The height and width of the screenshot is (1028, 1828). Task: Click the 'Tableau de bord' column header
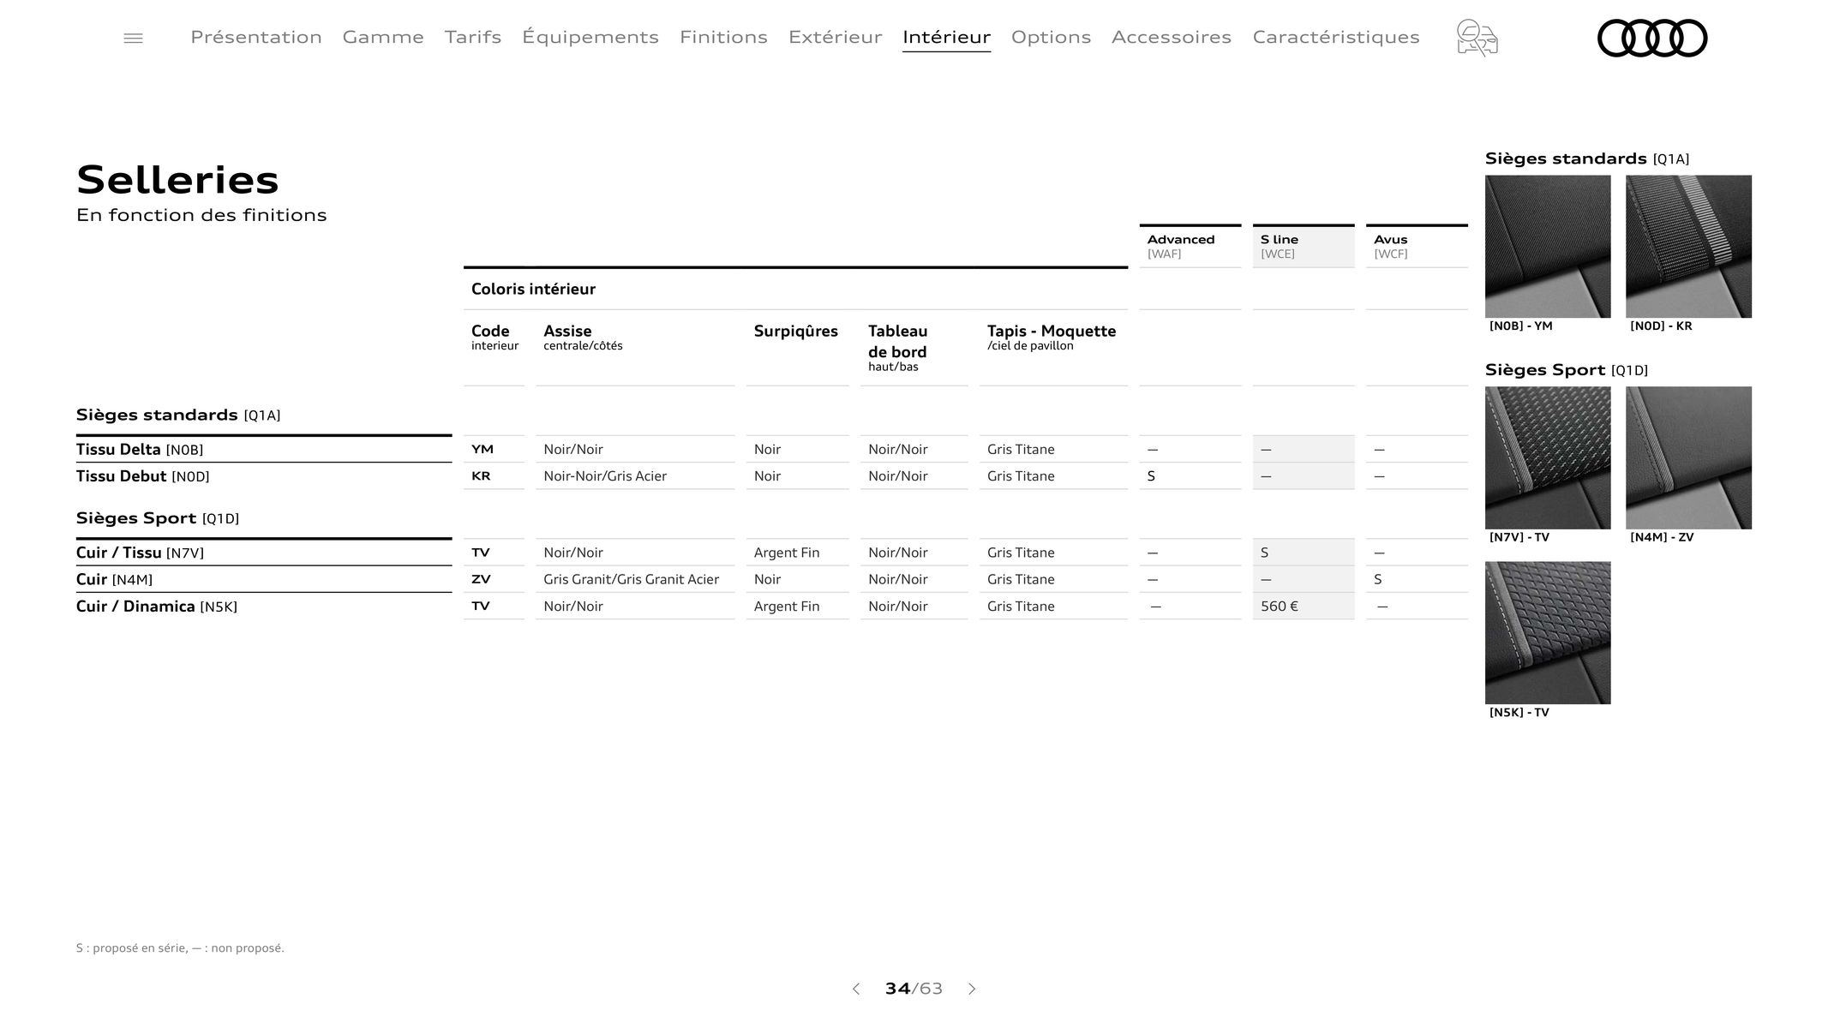tap(897, 341)
